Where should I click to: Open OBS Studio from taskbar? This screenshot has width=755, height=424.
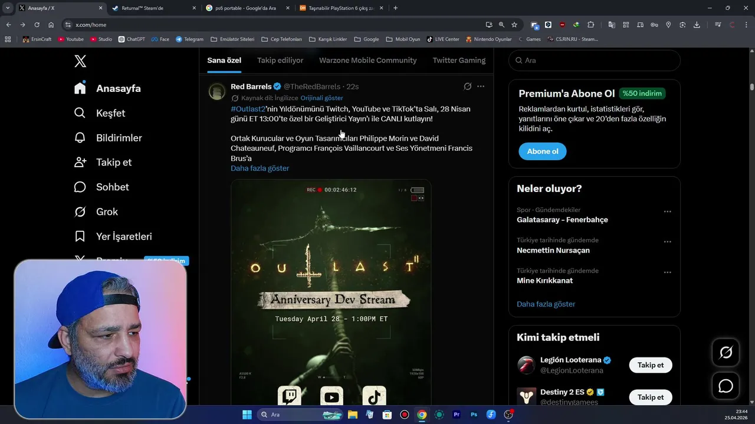point(508,415)
